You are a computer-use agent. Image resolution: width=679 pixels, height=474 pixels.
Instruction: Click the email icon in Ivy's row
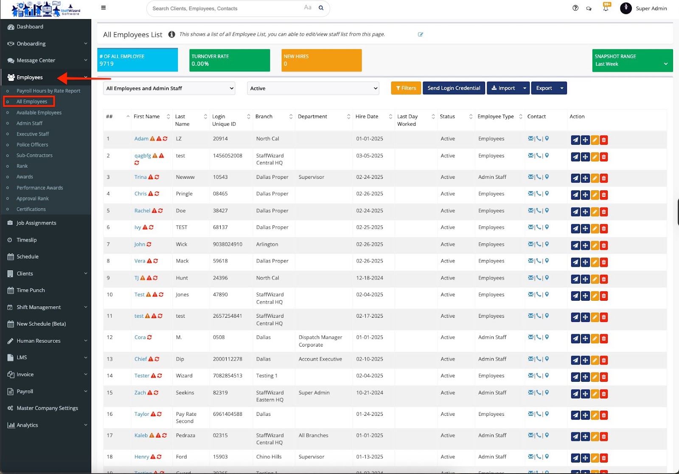530,227
